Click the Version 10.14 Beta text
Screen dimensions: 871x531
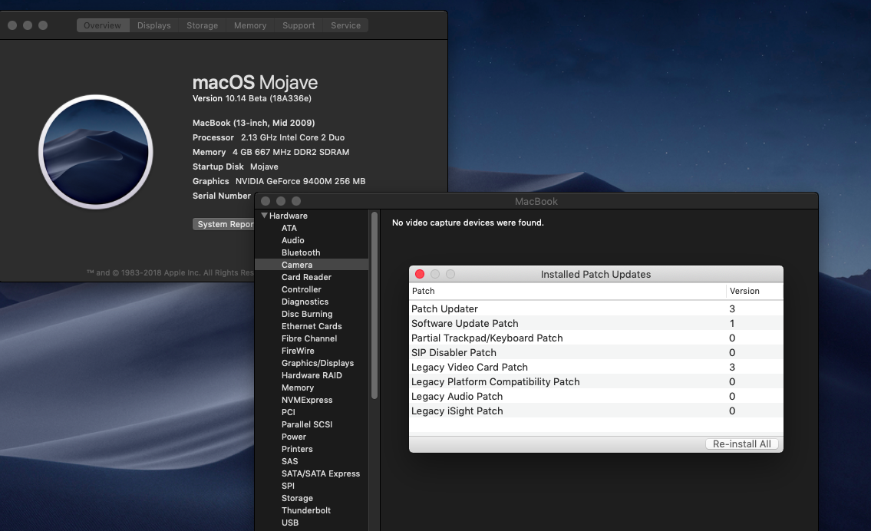point(252,98)
